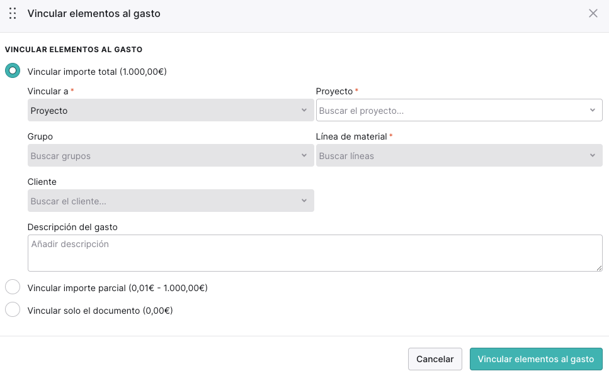Viewport: 609px width, 376px height.
Task: Expand the Buscar grupos dropdown
Action: pos(171,155)
